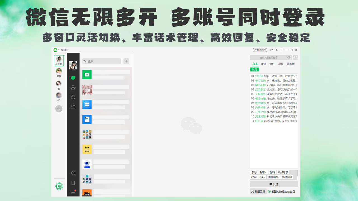
Task: Open Favorites via the box icon
Action: pos(73,97)
